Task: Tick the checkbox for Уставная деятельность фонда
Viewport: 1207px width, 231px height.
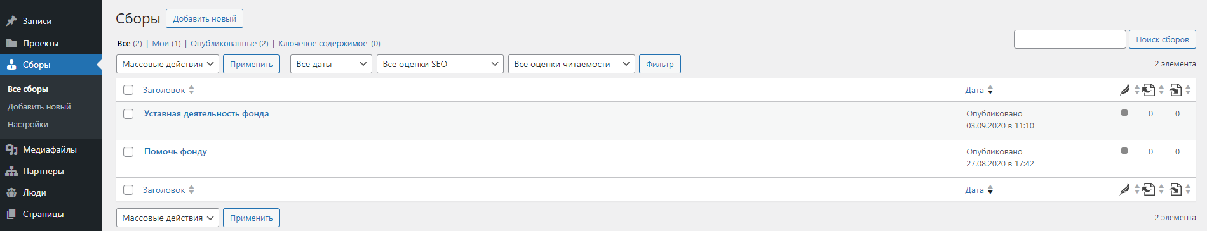Action: coord(128,114)
